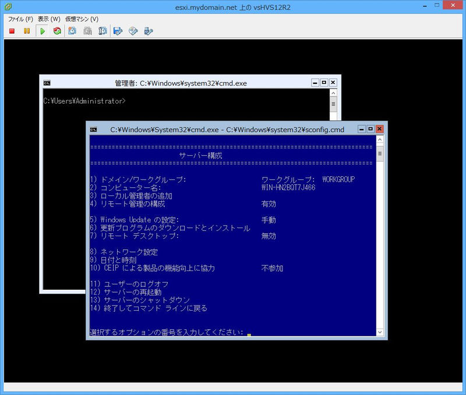The image size is (466, 395).
Task: Click the Take snapshot toolbar icon
Action: (72, 31)
